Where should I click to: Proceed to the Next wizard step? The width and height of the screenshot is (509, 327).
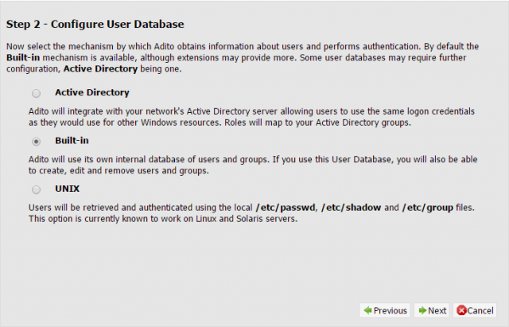(x=432, y=310)
